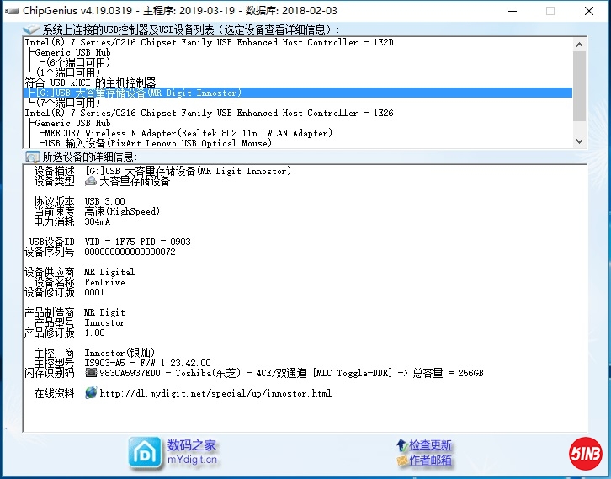Viewport: 611px width, 479px height.
Task: Click the icon beside the USB controller list header
Action: pyautogui.click(x=32, y=30)
